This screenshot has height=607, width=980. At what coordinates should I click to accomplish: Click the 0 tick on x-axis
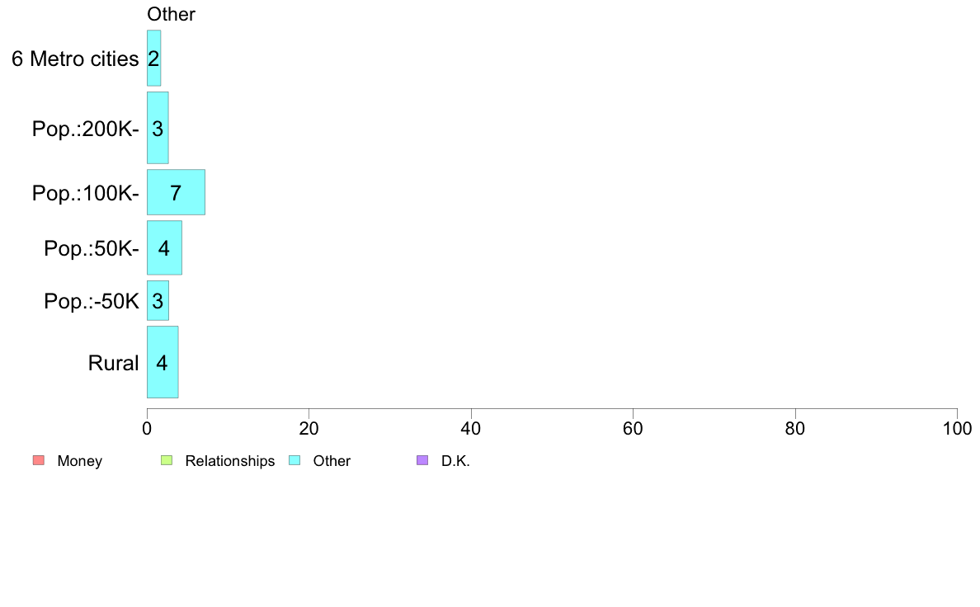pyautogui.click(x=147, y=428)
